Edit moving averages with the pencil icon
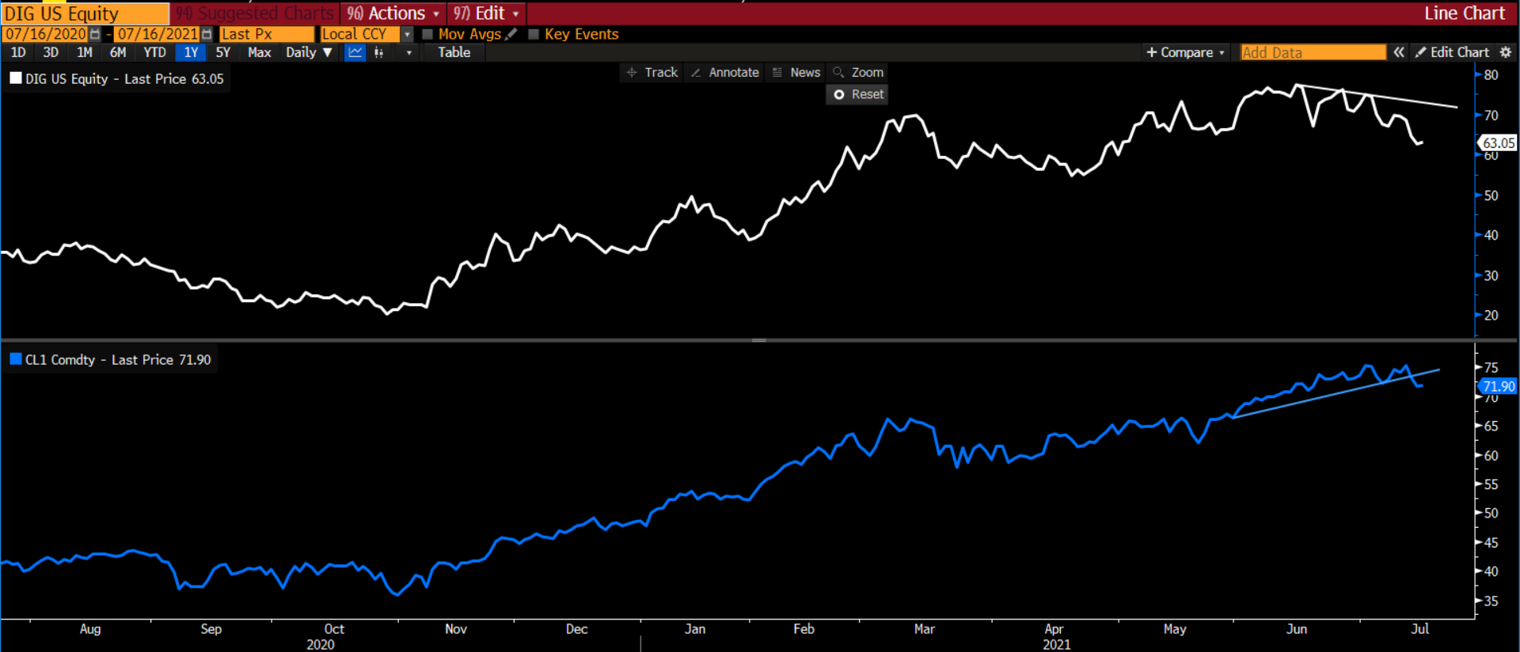The image size is (1520, 652). tap(511, 34)
